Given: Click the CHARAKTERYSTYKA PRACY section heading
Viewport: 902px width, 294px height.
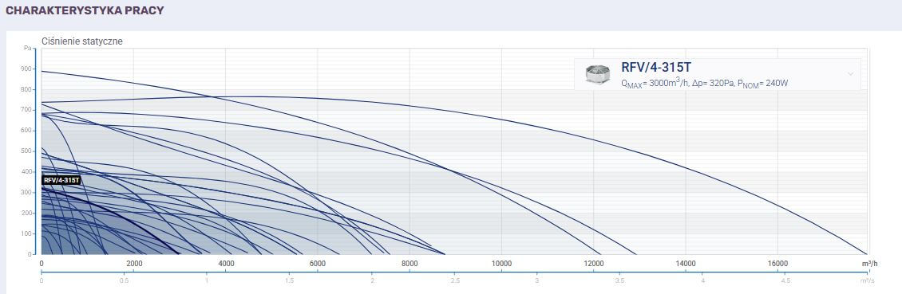Looking at the screenshot, I should (x=85, y=10).
